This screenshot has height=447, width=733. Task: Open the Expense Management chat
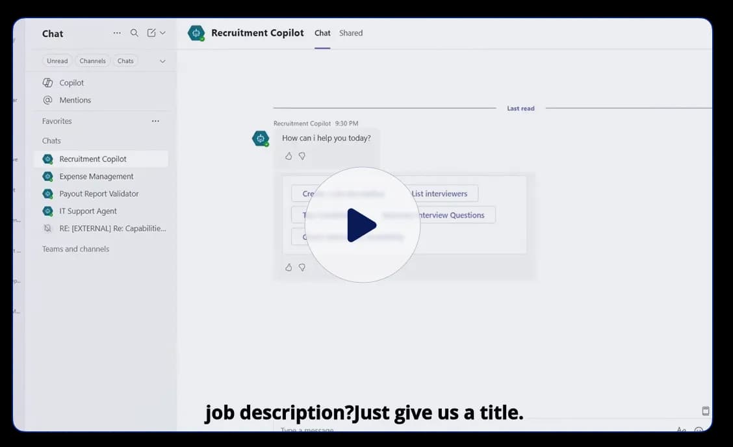101,176
